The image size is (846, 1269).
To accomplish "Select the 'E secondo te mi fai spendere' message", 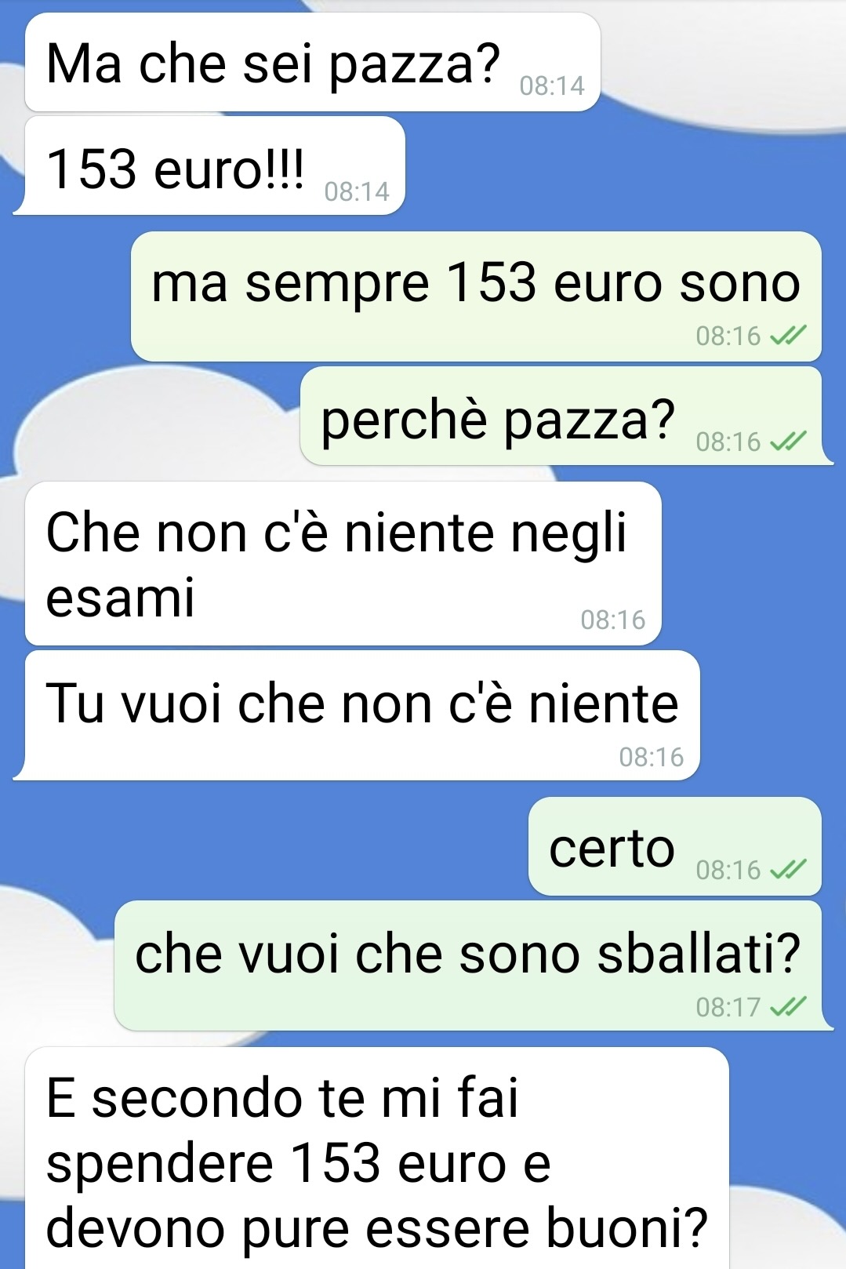I will 376,1158.
